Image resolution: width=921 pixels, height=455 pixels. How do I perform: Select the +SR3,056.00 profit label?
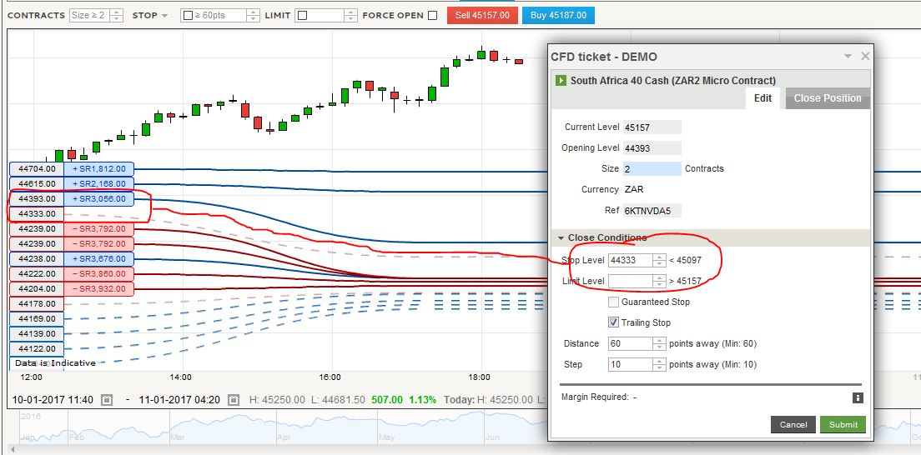pos(98,199)
